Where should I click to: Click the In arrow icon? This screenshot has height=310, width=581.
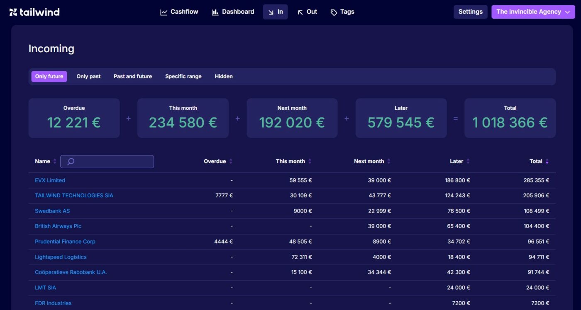click(271, 12)
